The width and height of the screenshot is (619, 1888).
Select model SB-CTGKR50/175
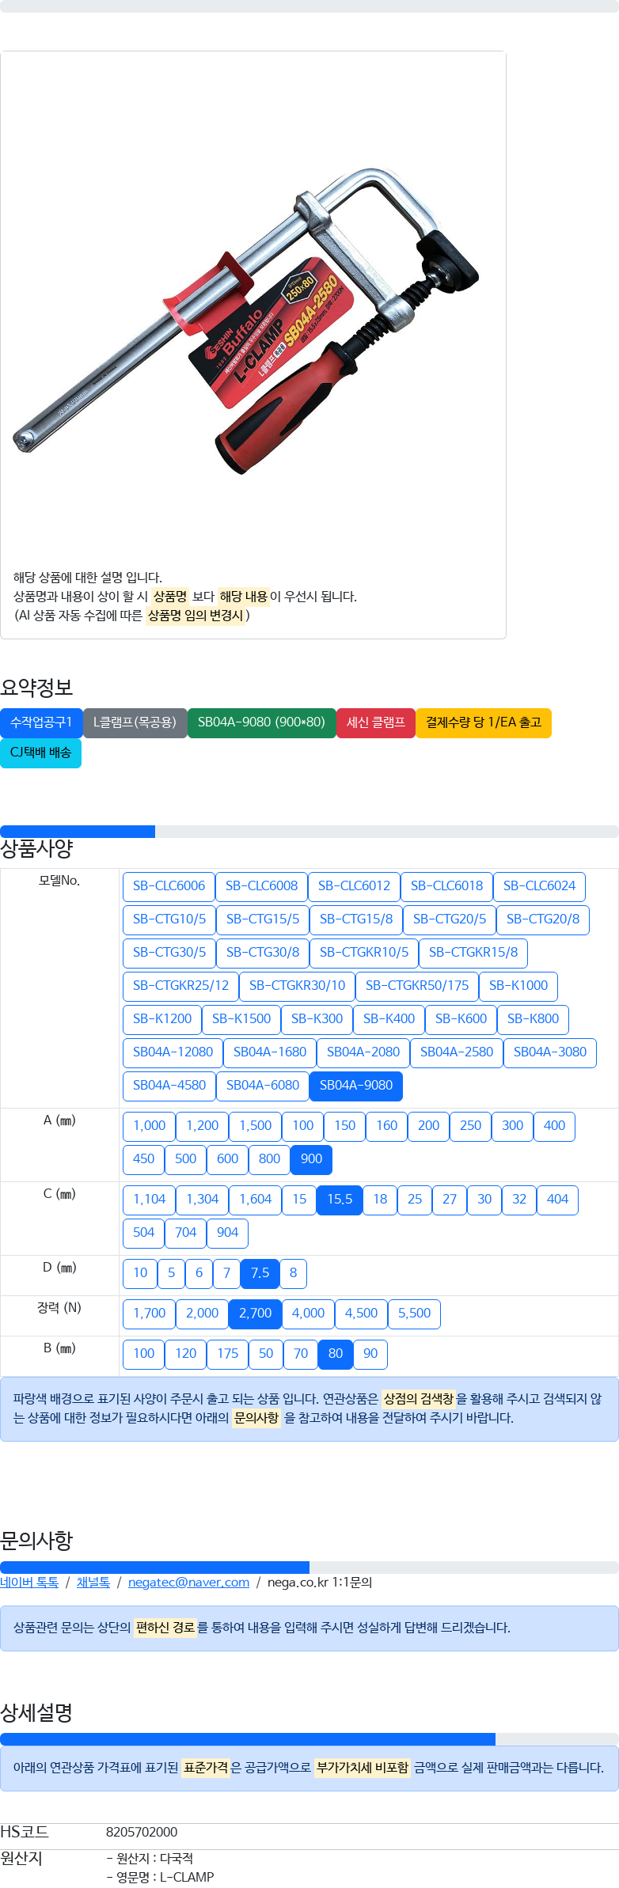coord(417,986)
